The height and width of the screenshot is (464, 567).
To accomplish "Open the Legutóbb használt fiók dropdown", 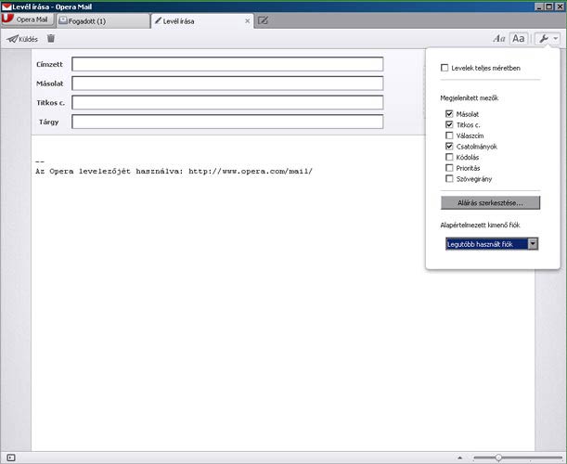I will (x=491, y=243).
